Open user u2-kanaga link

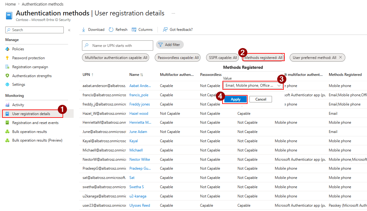pyautogui.click(x=138, y=196)
